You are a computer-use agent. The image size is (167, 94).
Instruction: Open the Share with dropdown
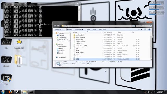79,30
